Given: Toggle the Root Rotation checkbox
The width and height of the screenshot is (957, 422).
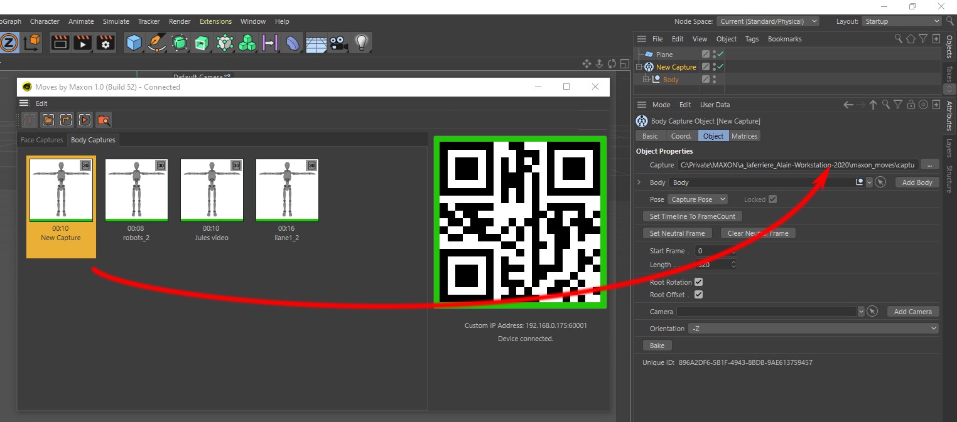Looking at the screenshot, I should click(698, 282).
